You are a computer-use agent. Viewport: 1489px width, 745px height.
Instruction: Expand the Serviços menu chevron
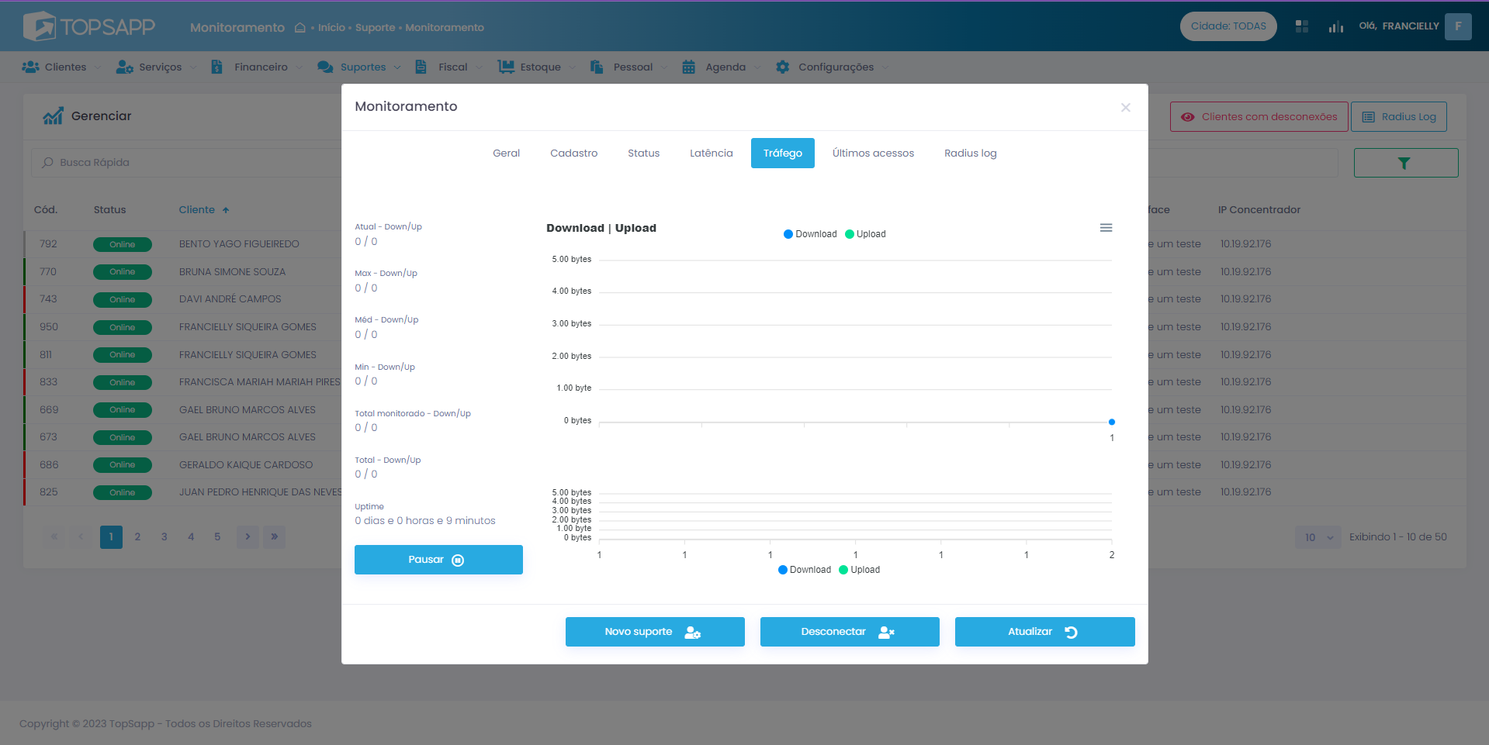coord(193,67)
